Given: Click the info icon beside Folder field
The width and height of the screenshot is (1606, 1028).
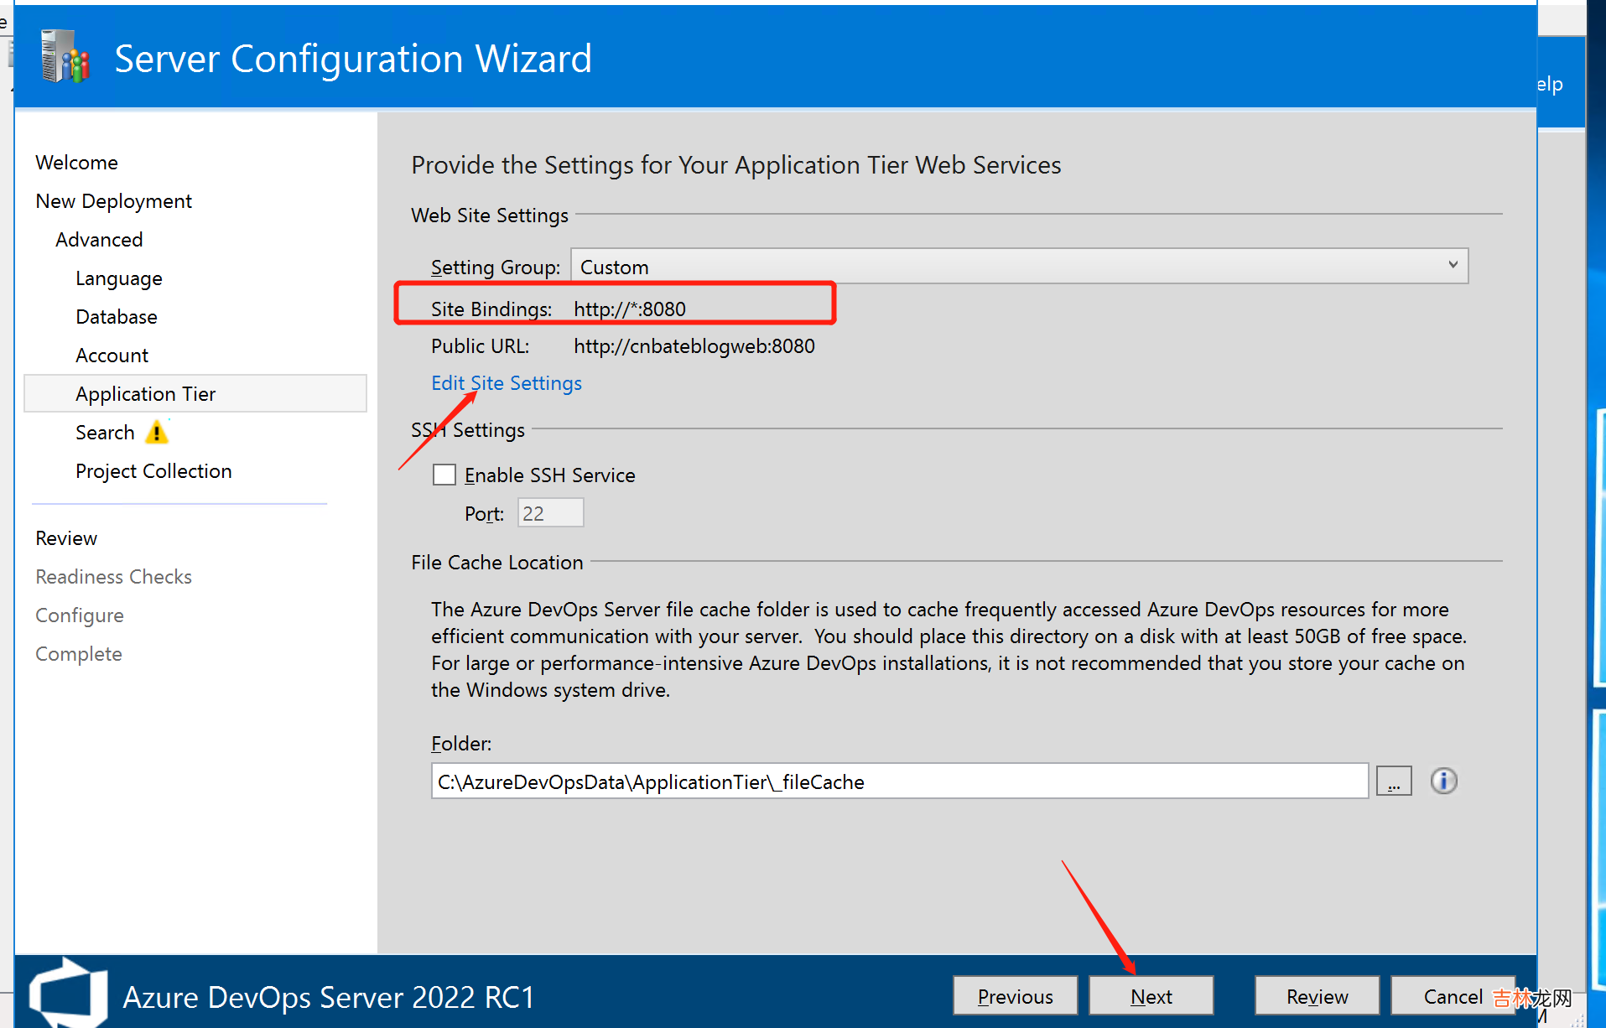Looking at the screenshot, I should (x=1442, y=781).
